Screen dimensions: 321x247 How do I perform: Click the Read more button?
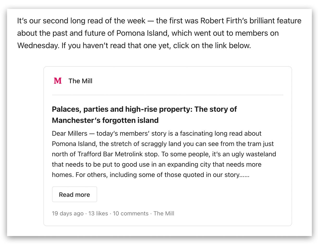tap(75, 194)
